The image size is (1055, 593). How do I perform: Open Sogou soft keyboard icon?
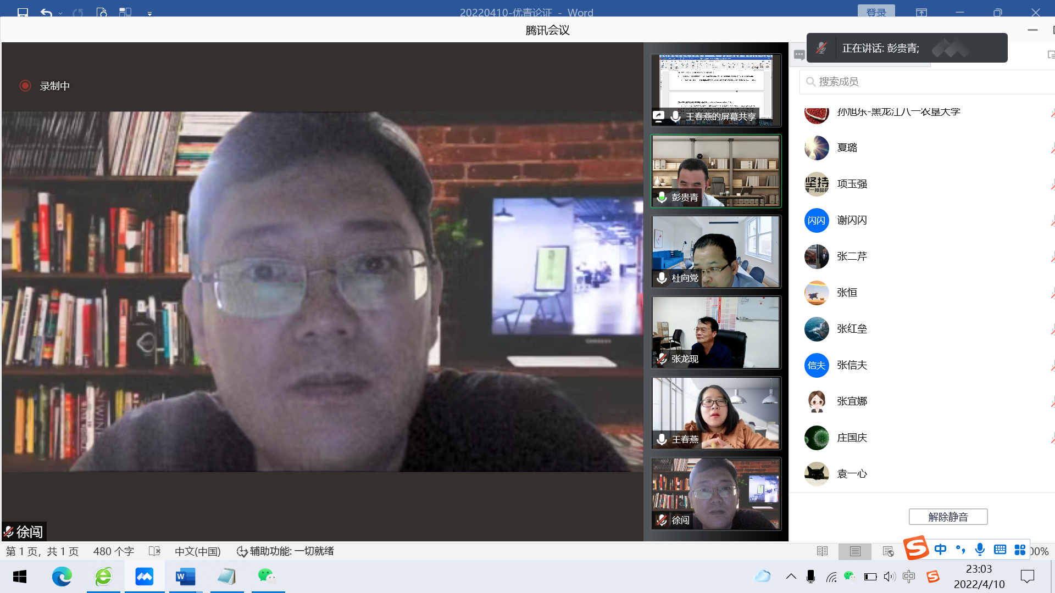(1000, 550)
